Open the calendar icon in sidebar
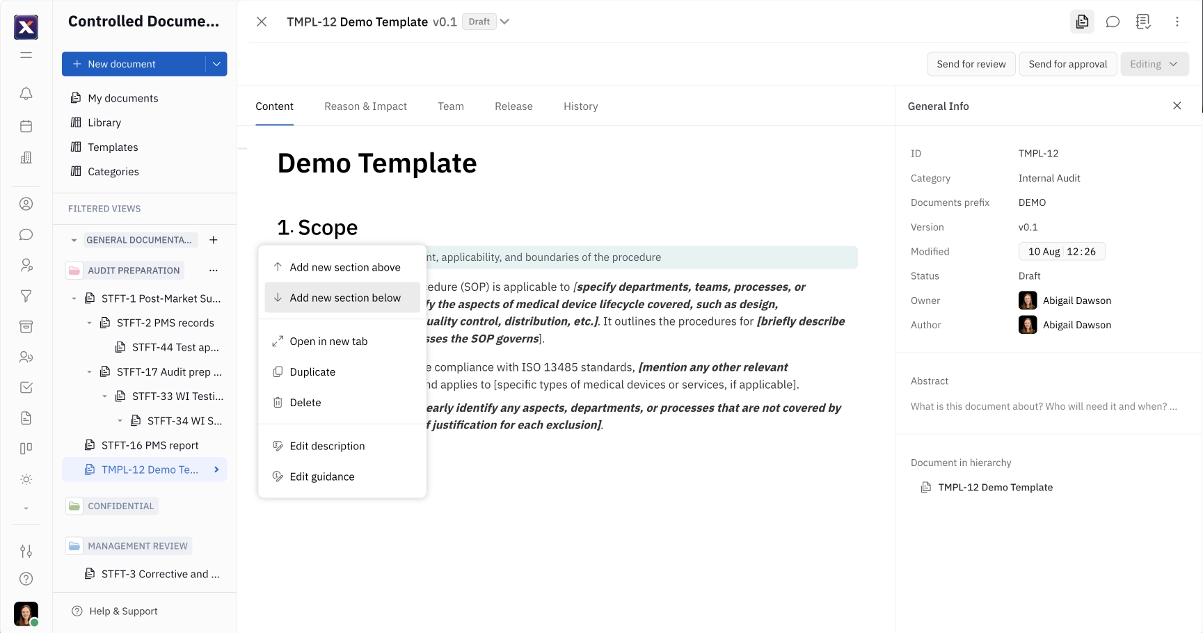This screenshot has height=633, width=1203. coord(26,126)
